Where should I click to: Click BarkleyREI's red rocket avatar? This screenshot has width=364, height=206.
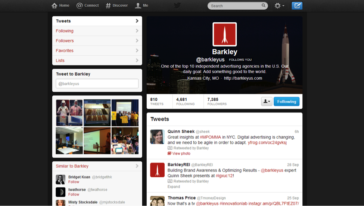pyautogui.click(x=157, y=170)
